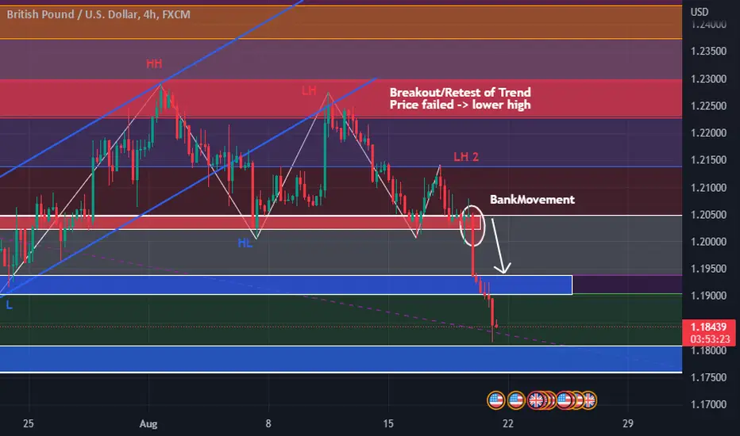This screenshot has height=436, width=740.
Task: Click the 22 date on time axis
Action: pyautogui.click(x=508, y=424)
